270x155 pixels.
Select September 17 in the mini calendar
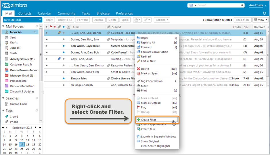pyautogui.click(x=22, y=144)
